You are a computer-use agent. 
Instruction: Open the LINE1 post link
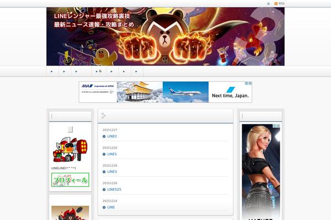tap(112, 154)
